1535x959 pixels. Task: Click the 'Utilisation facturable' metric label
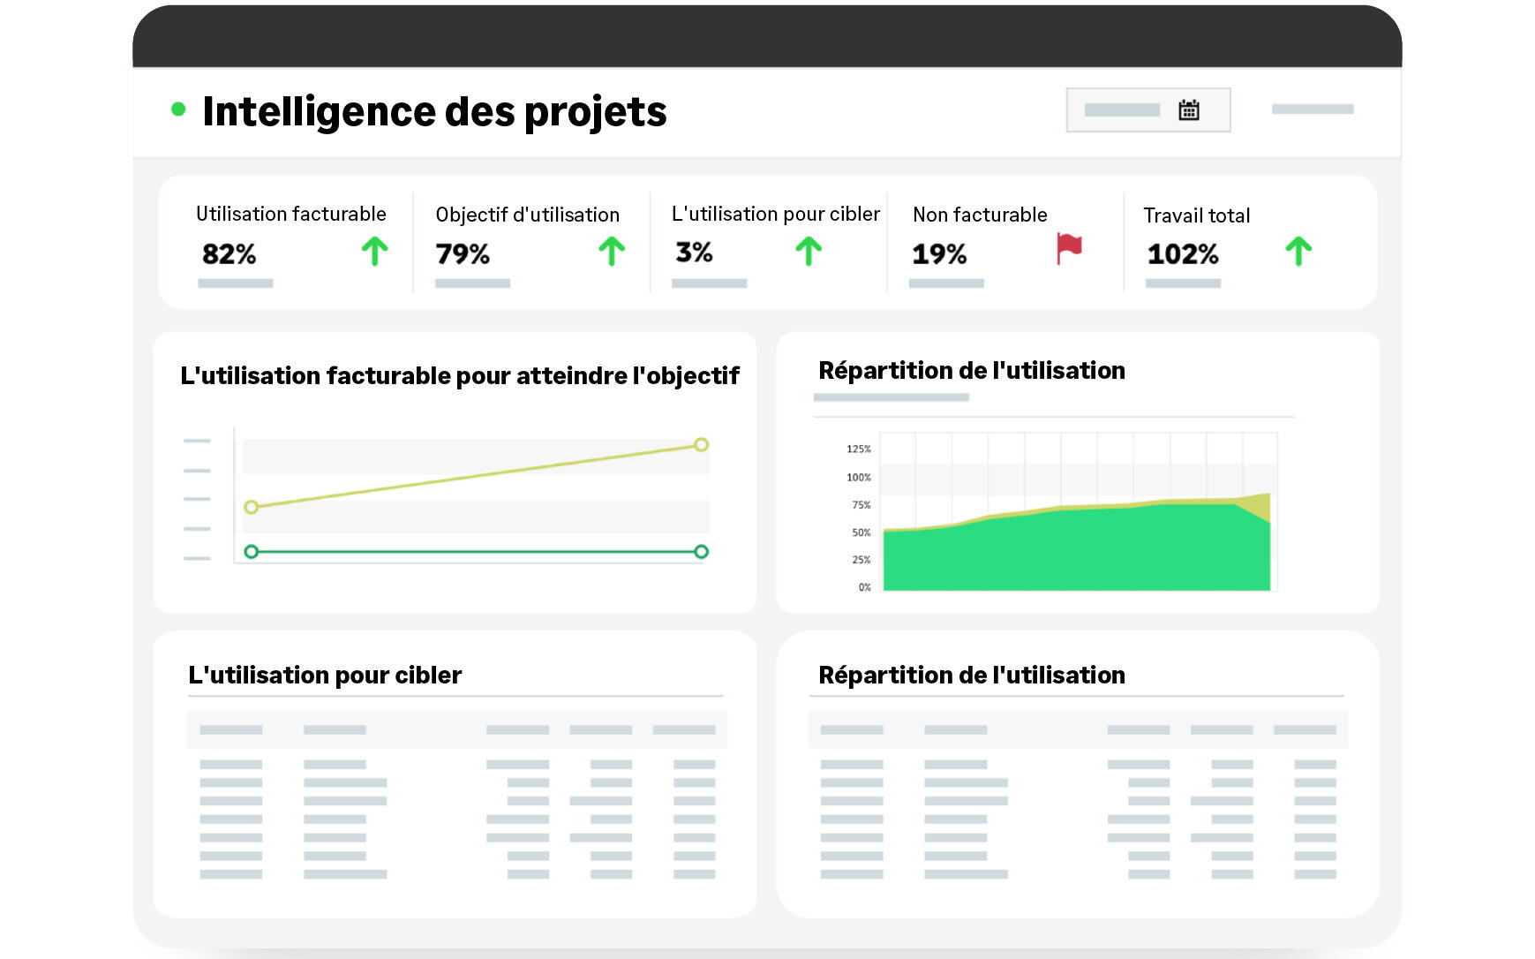(x=291, y=214)
